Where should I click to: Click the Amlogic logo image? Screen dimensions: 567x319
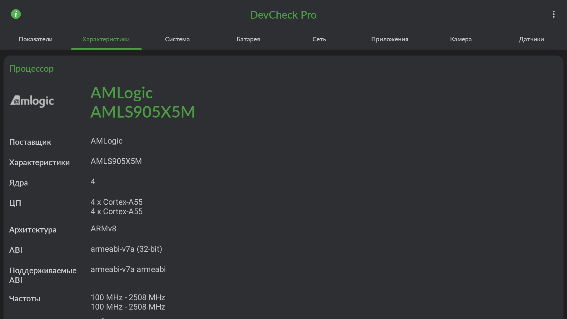pyautogui.click(x=32, y=101)
